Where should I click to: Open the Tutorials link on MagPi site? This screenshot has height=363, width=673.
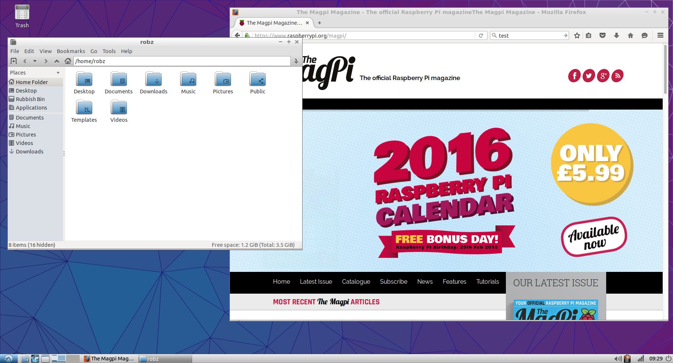(487, 281)
